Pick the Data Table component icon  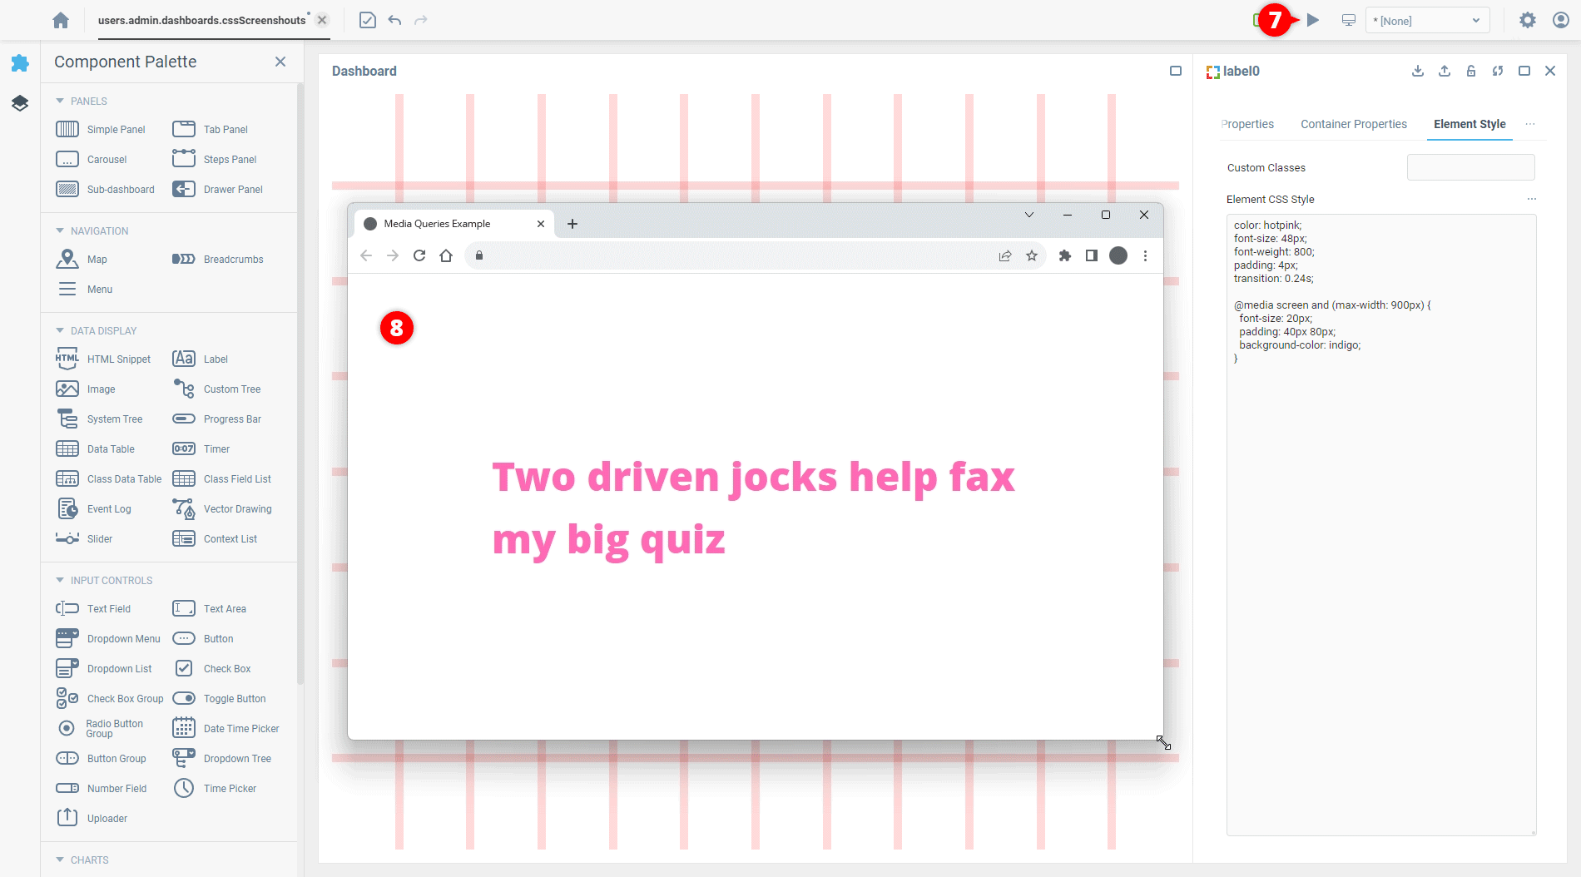[67, 448]
